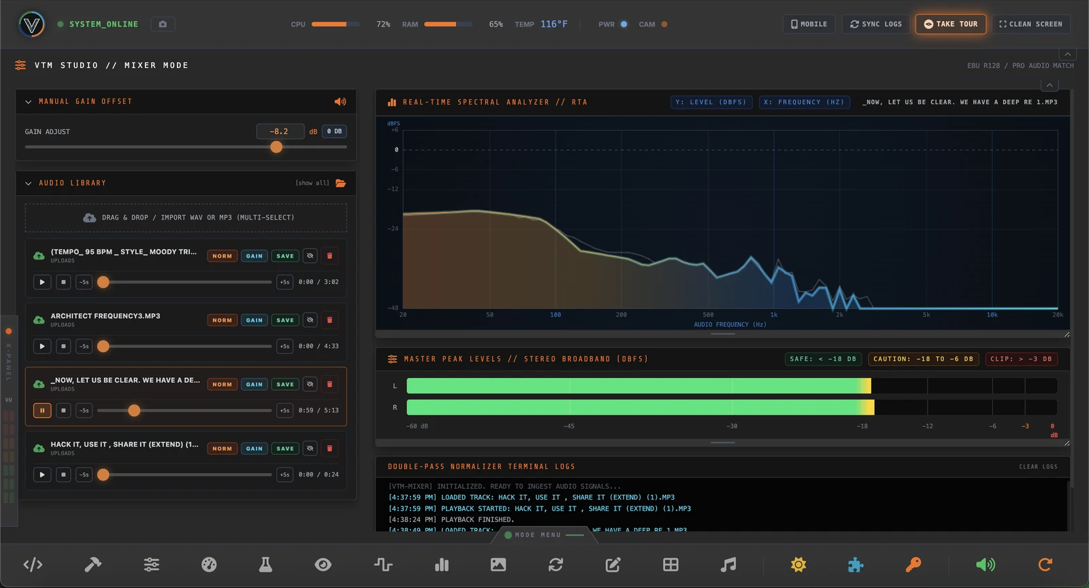Click the yellow sun settings icon
This screenshot has height=588, width=1089.
[798, 564]
